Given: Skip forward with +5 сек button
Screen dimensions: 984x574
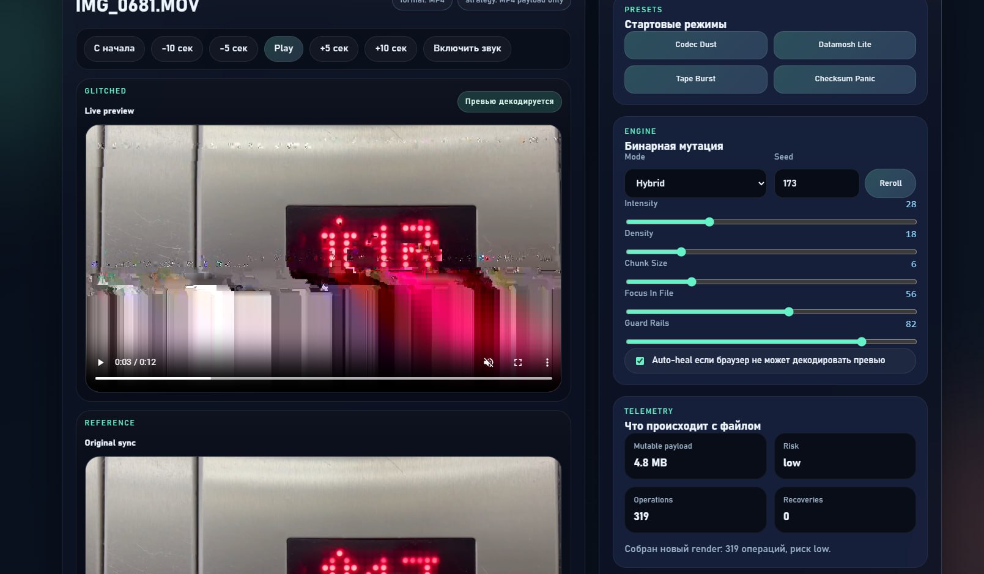Looking at the screenshot, I should (334, 49).
